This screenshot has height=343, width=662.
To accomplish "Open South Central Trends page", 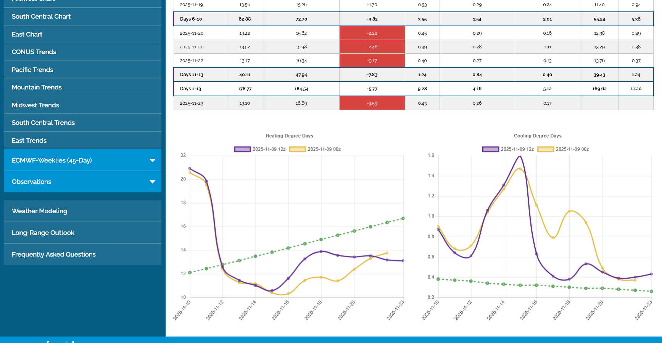I will click(x=43, y=123).
